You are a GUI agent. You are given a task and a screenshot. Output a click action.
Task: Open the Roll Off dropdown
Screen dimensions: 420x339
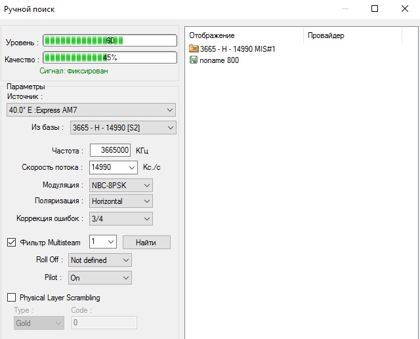[100, 260]
